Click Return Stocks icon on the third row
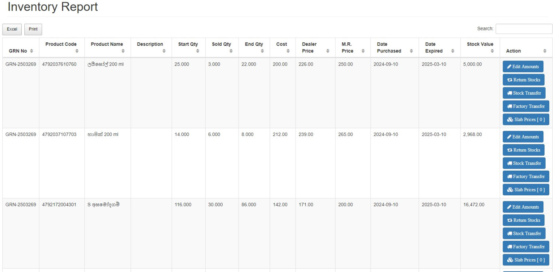 click(510, 220)
